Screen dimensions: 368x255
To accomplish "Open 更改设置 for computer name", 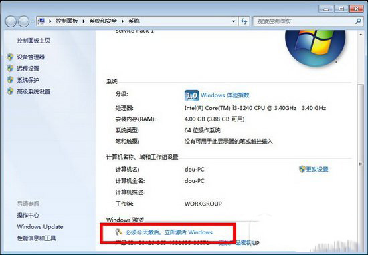I will point(317,169).
